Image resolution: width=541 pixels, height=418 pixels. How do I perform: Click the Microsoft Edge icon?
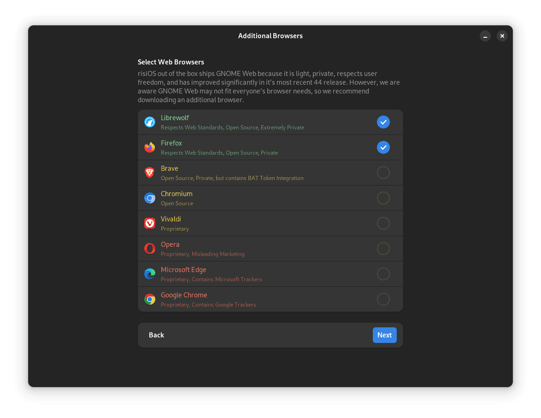pos(150,274)
